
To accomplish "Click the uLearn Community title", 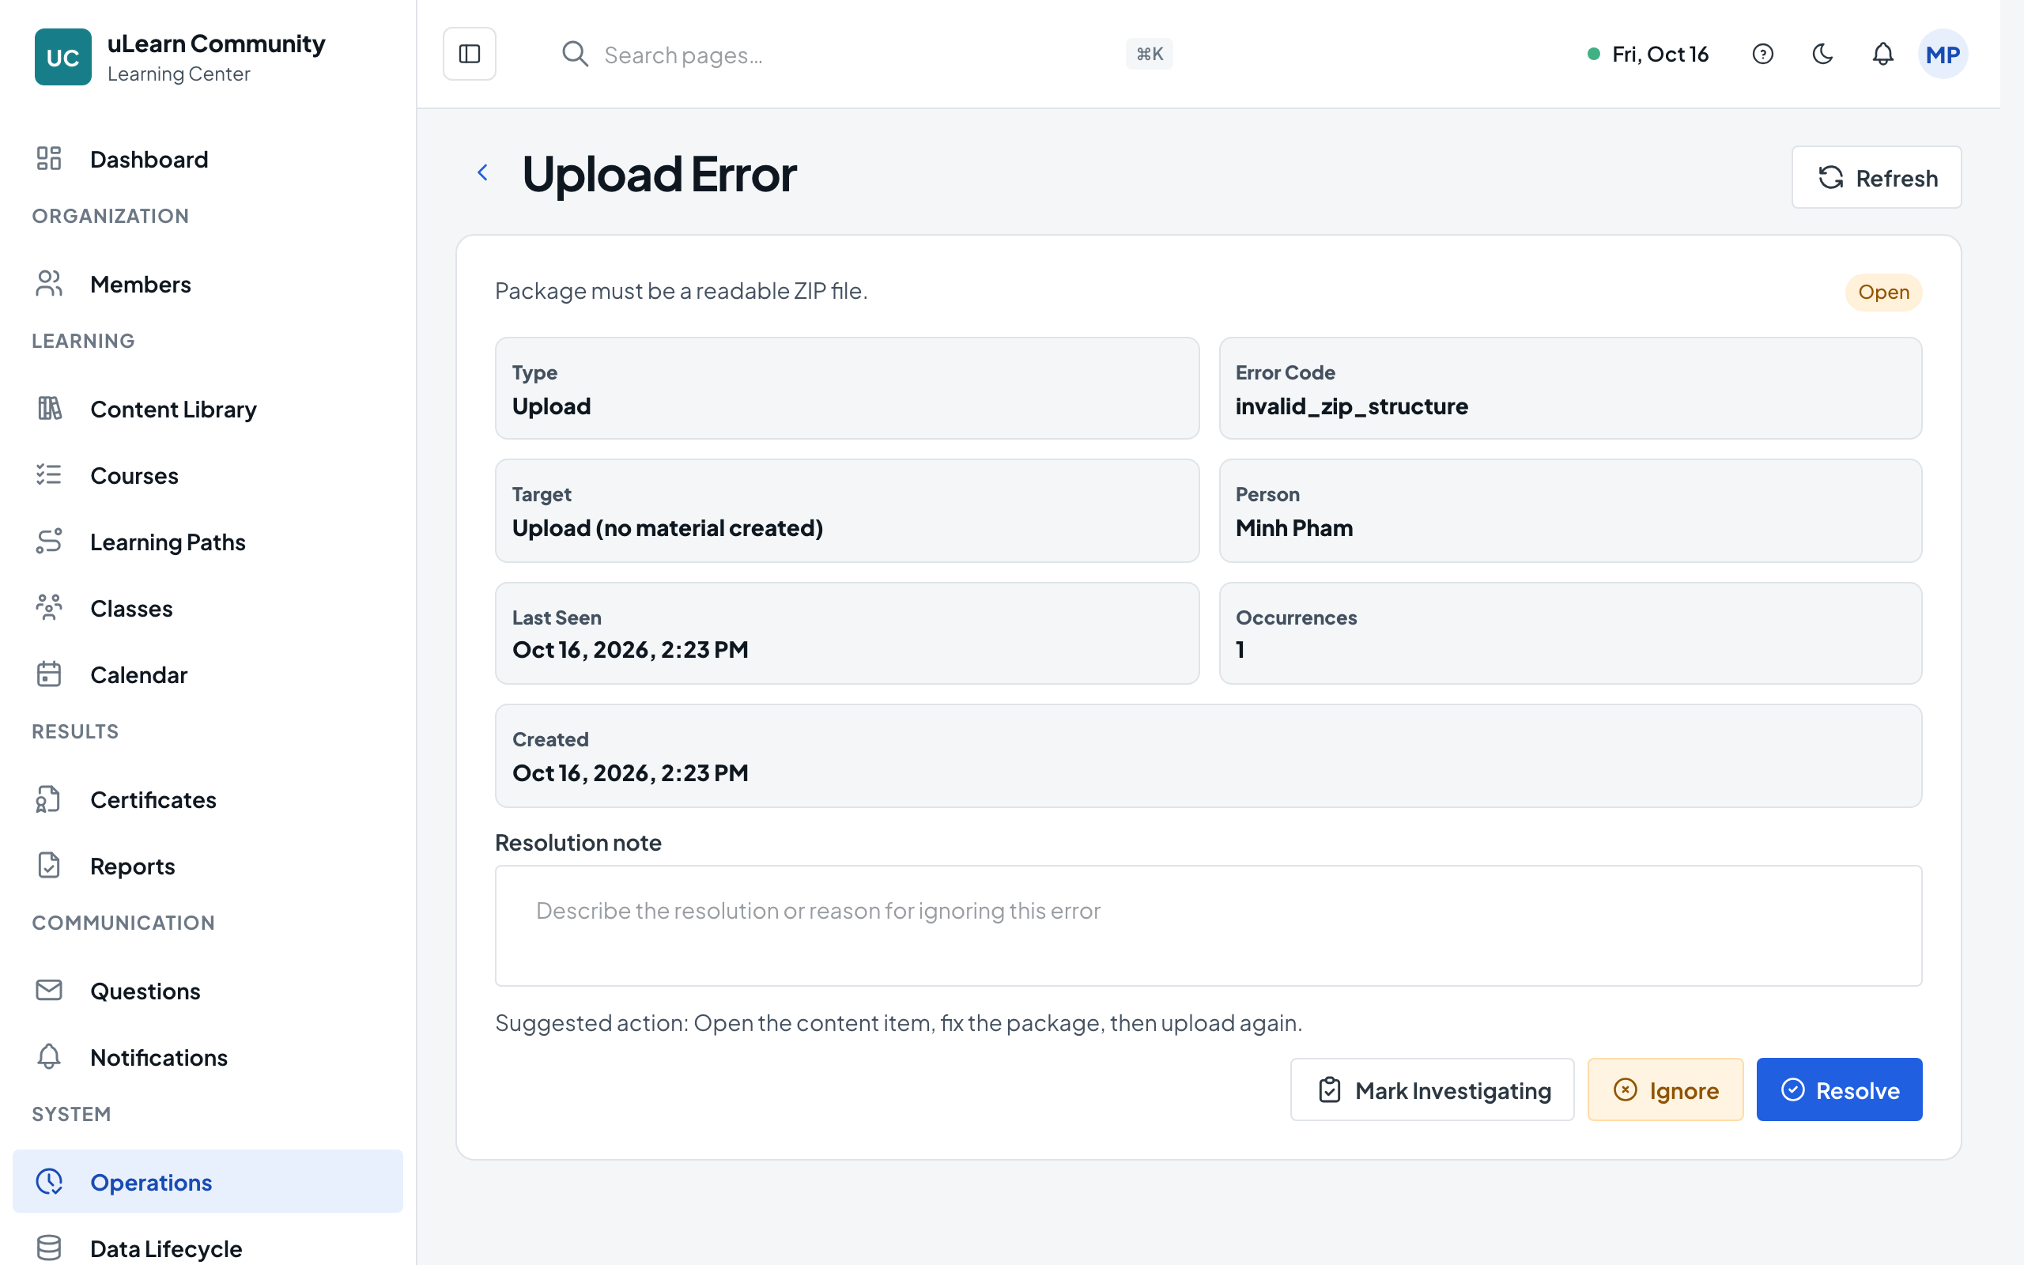I will (x=216, y=43).
